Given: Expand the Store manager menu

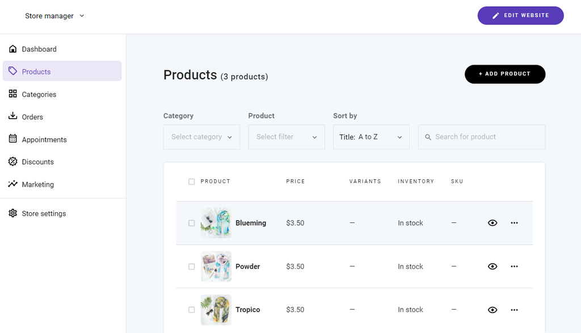Looking at the screenshot, I should 54,16.
